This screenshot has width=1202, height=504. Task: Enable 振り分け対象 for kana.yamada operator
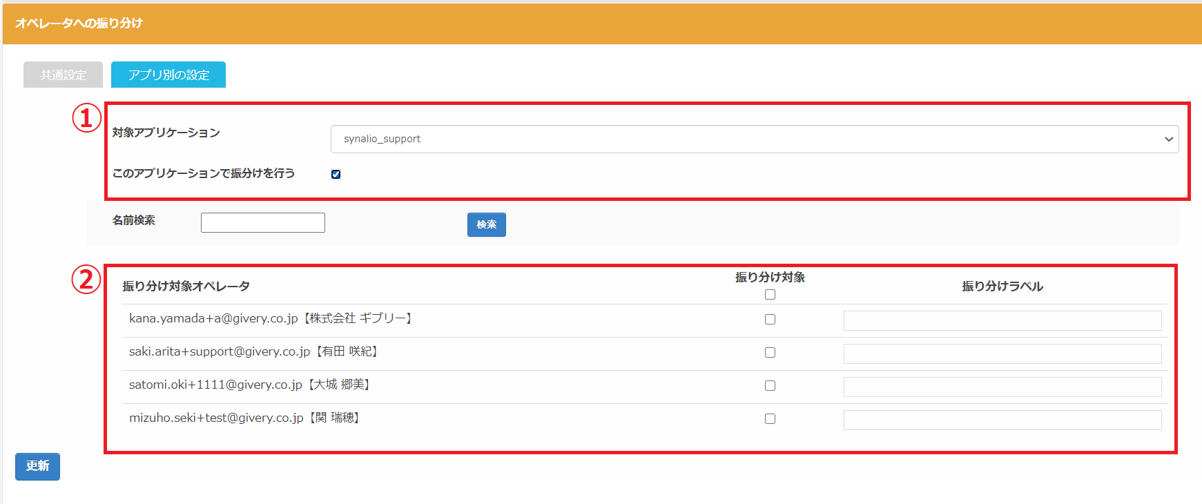[770, 320]
